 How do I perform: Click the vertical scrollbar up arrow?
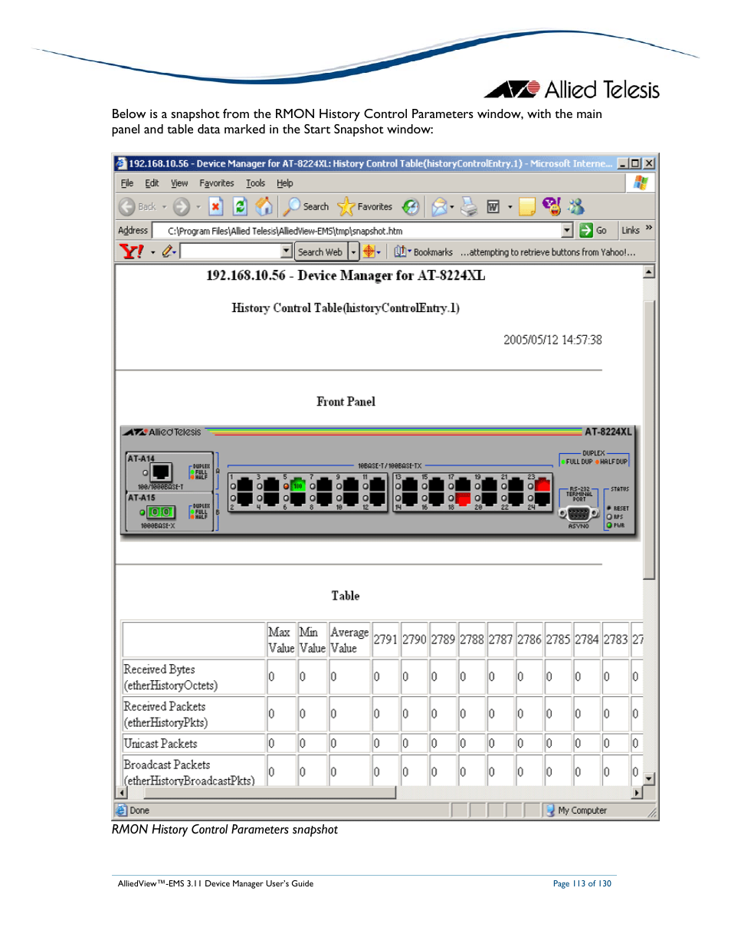pos(649,271)
